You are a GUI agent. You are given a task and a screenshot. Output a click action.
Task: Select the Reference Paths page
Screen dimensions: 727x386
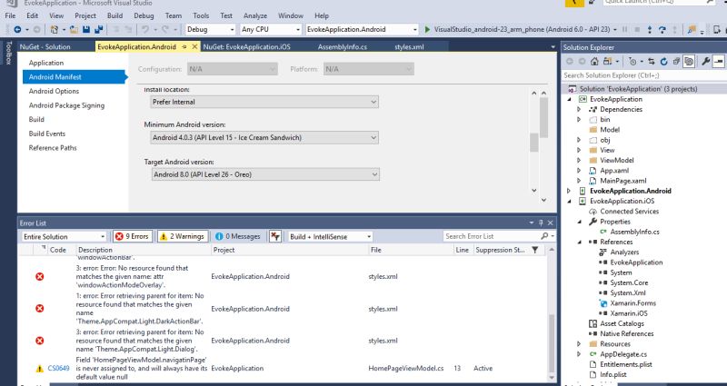click(53, 148)
